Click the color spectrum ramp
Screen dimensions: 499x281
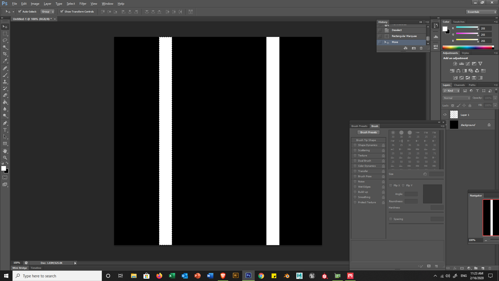coord(468,47)
